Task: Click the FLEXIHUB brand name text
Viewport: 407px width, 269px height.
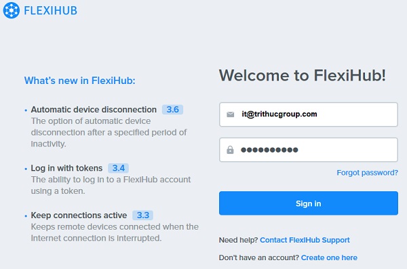Action: (x=51, y=11)
